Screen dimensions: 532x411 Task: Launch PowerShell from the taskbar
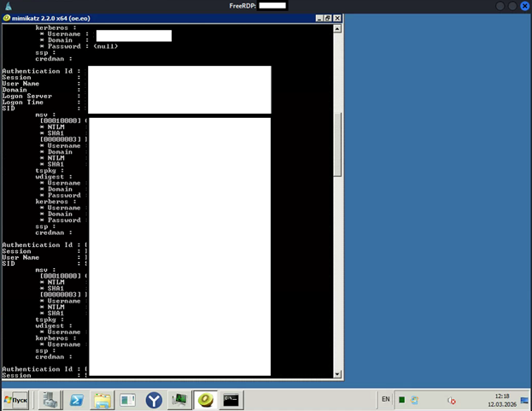77,401
